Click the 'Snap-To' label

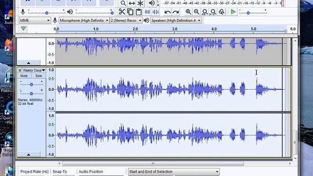coord(60,172)
